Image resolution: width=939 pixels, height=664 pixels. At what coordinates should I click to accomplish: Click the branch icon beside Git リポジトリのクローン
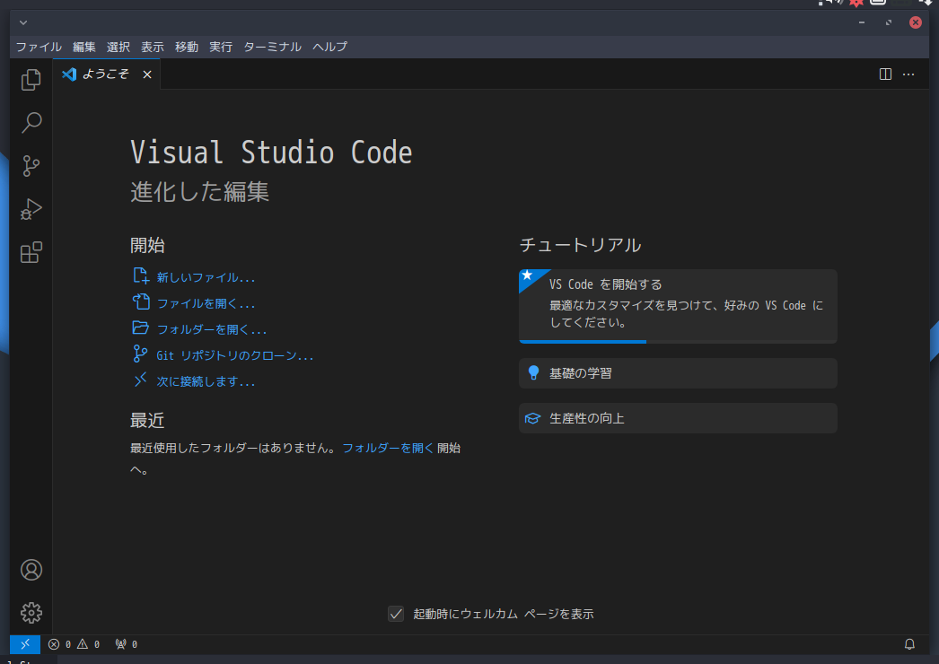[x=140, y=354]
